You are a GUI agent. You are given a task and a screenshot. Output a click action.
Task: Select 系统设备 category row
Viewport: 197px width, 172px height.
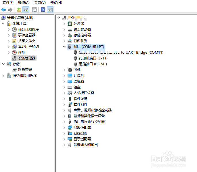click(81, 133)
